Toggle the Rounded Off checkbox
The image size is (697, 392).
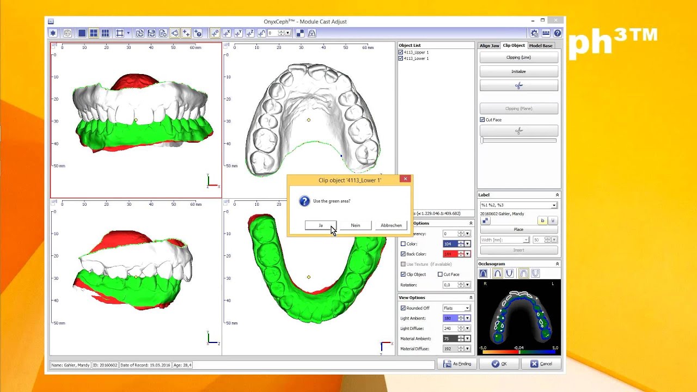[x=403, y=308]
